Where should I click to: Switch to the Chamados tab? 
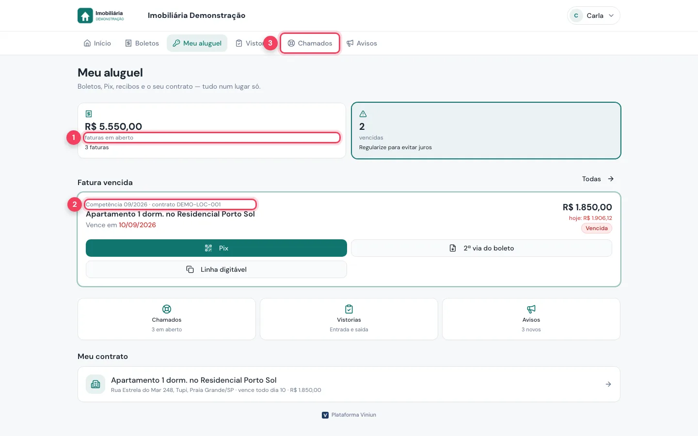pyautogui.click(x=310, y=43)
